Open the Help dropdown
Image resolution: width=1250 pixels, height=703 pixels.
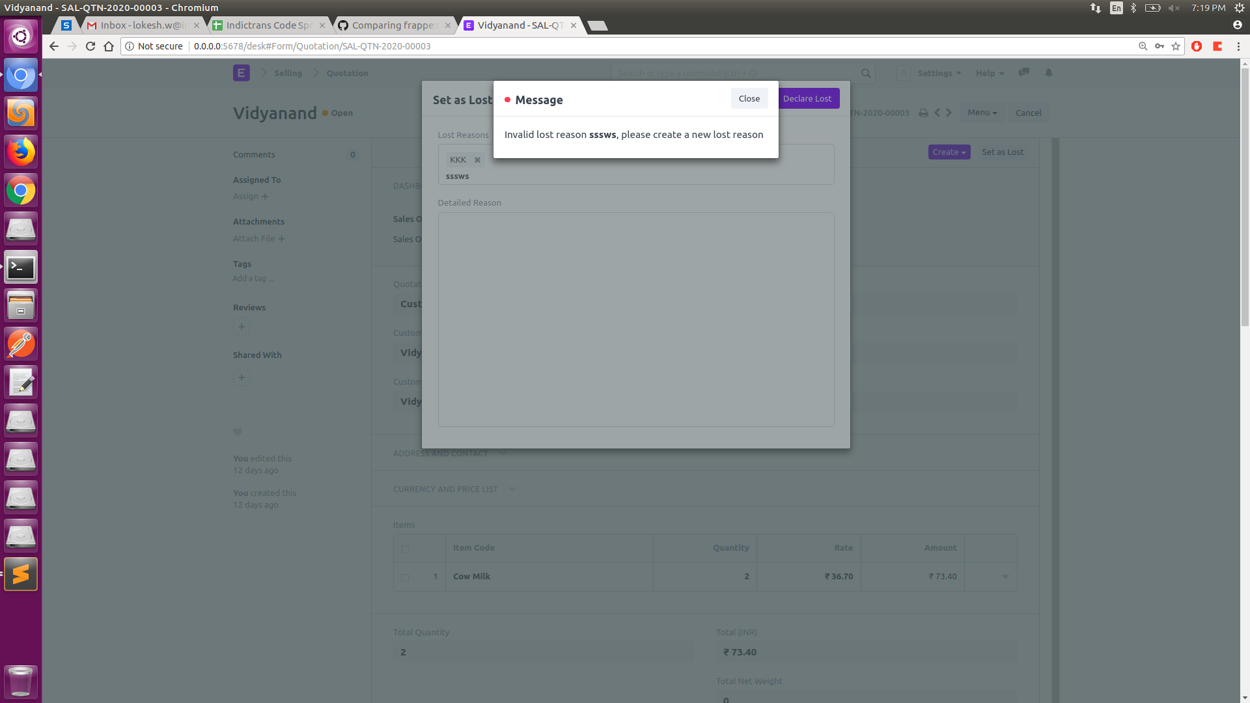(x=990, y=73)
